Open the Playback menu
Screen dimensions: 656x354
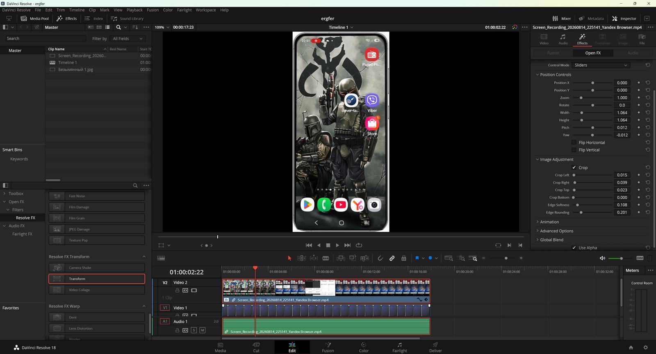click(134, 10)
